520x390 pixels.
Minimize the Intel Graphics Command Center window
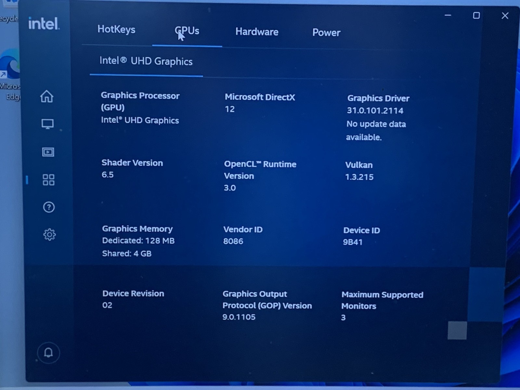448,15
